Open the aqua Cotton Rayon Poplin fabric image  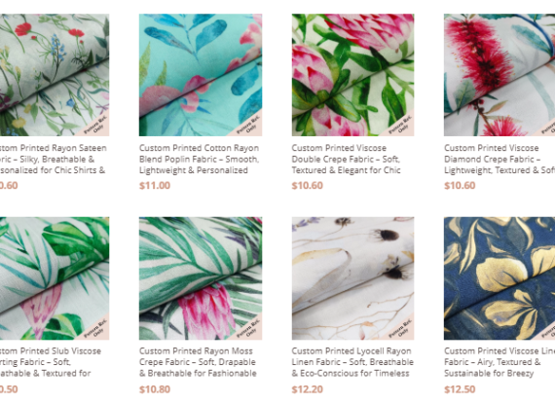click(201, 75)
